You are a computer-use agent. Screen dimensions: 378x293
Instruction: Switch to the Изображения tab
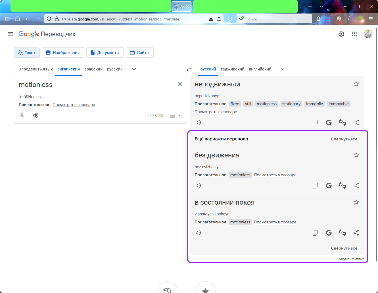coord(63,53)
